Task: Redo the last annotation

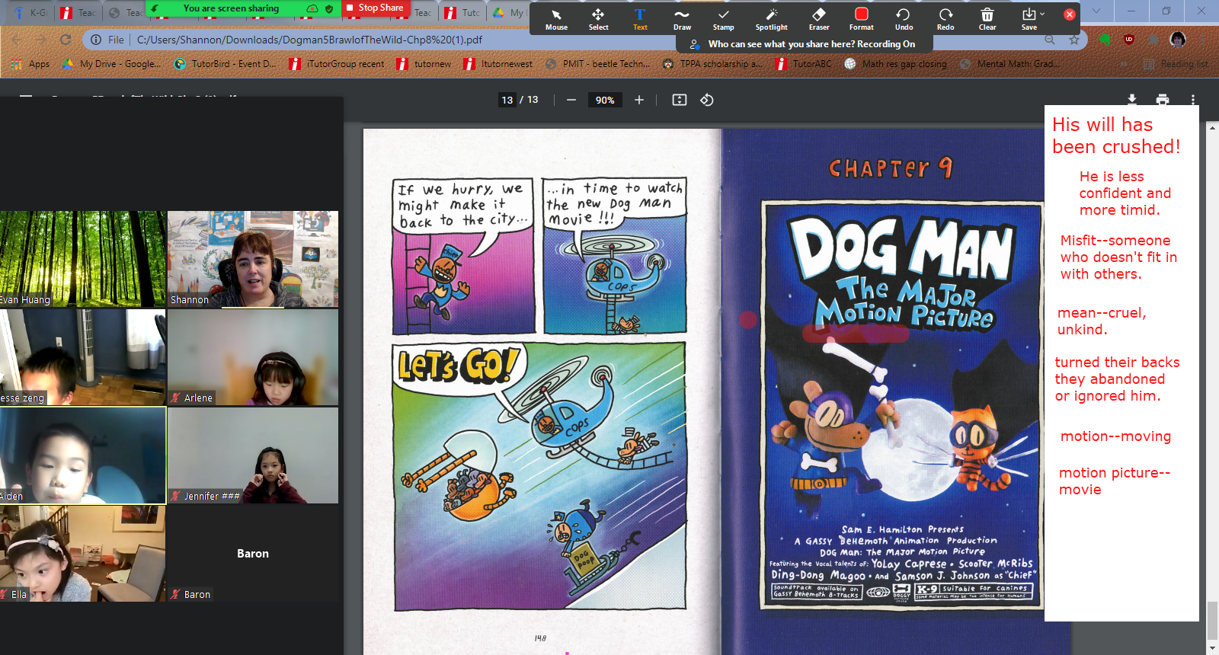Action: pyautogui.click(x=945, y=19)
